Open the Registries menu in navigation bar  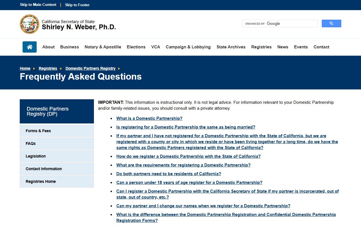coord(261,47)
